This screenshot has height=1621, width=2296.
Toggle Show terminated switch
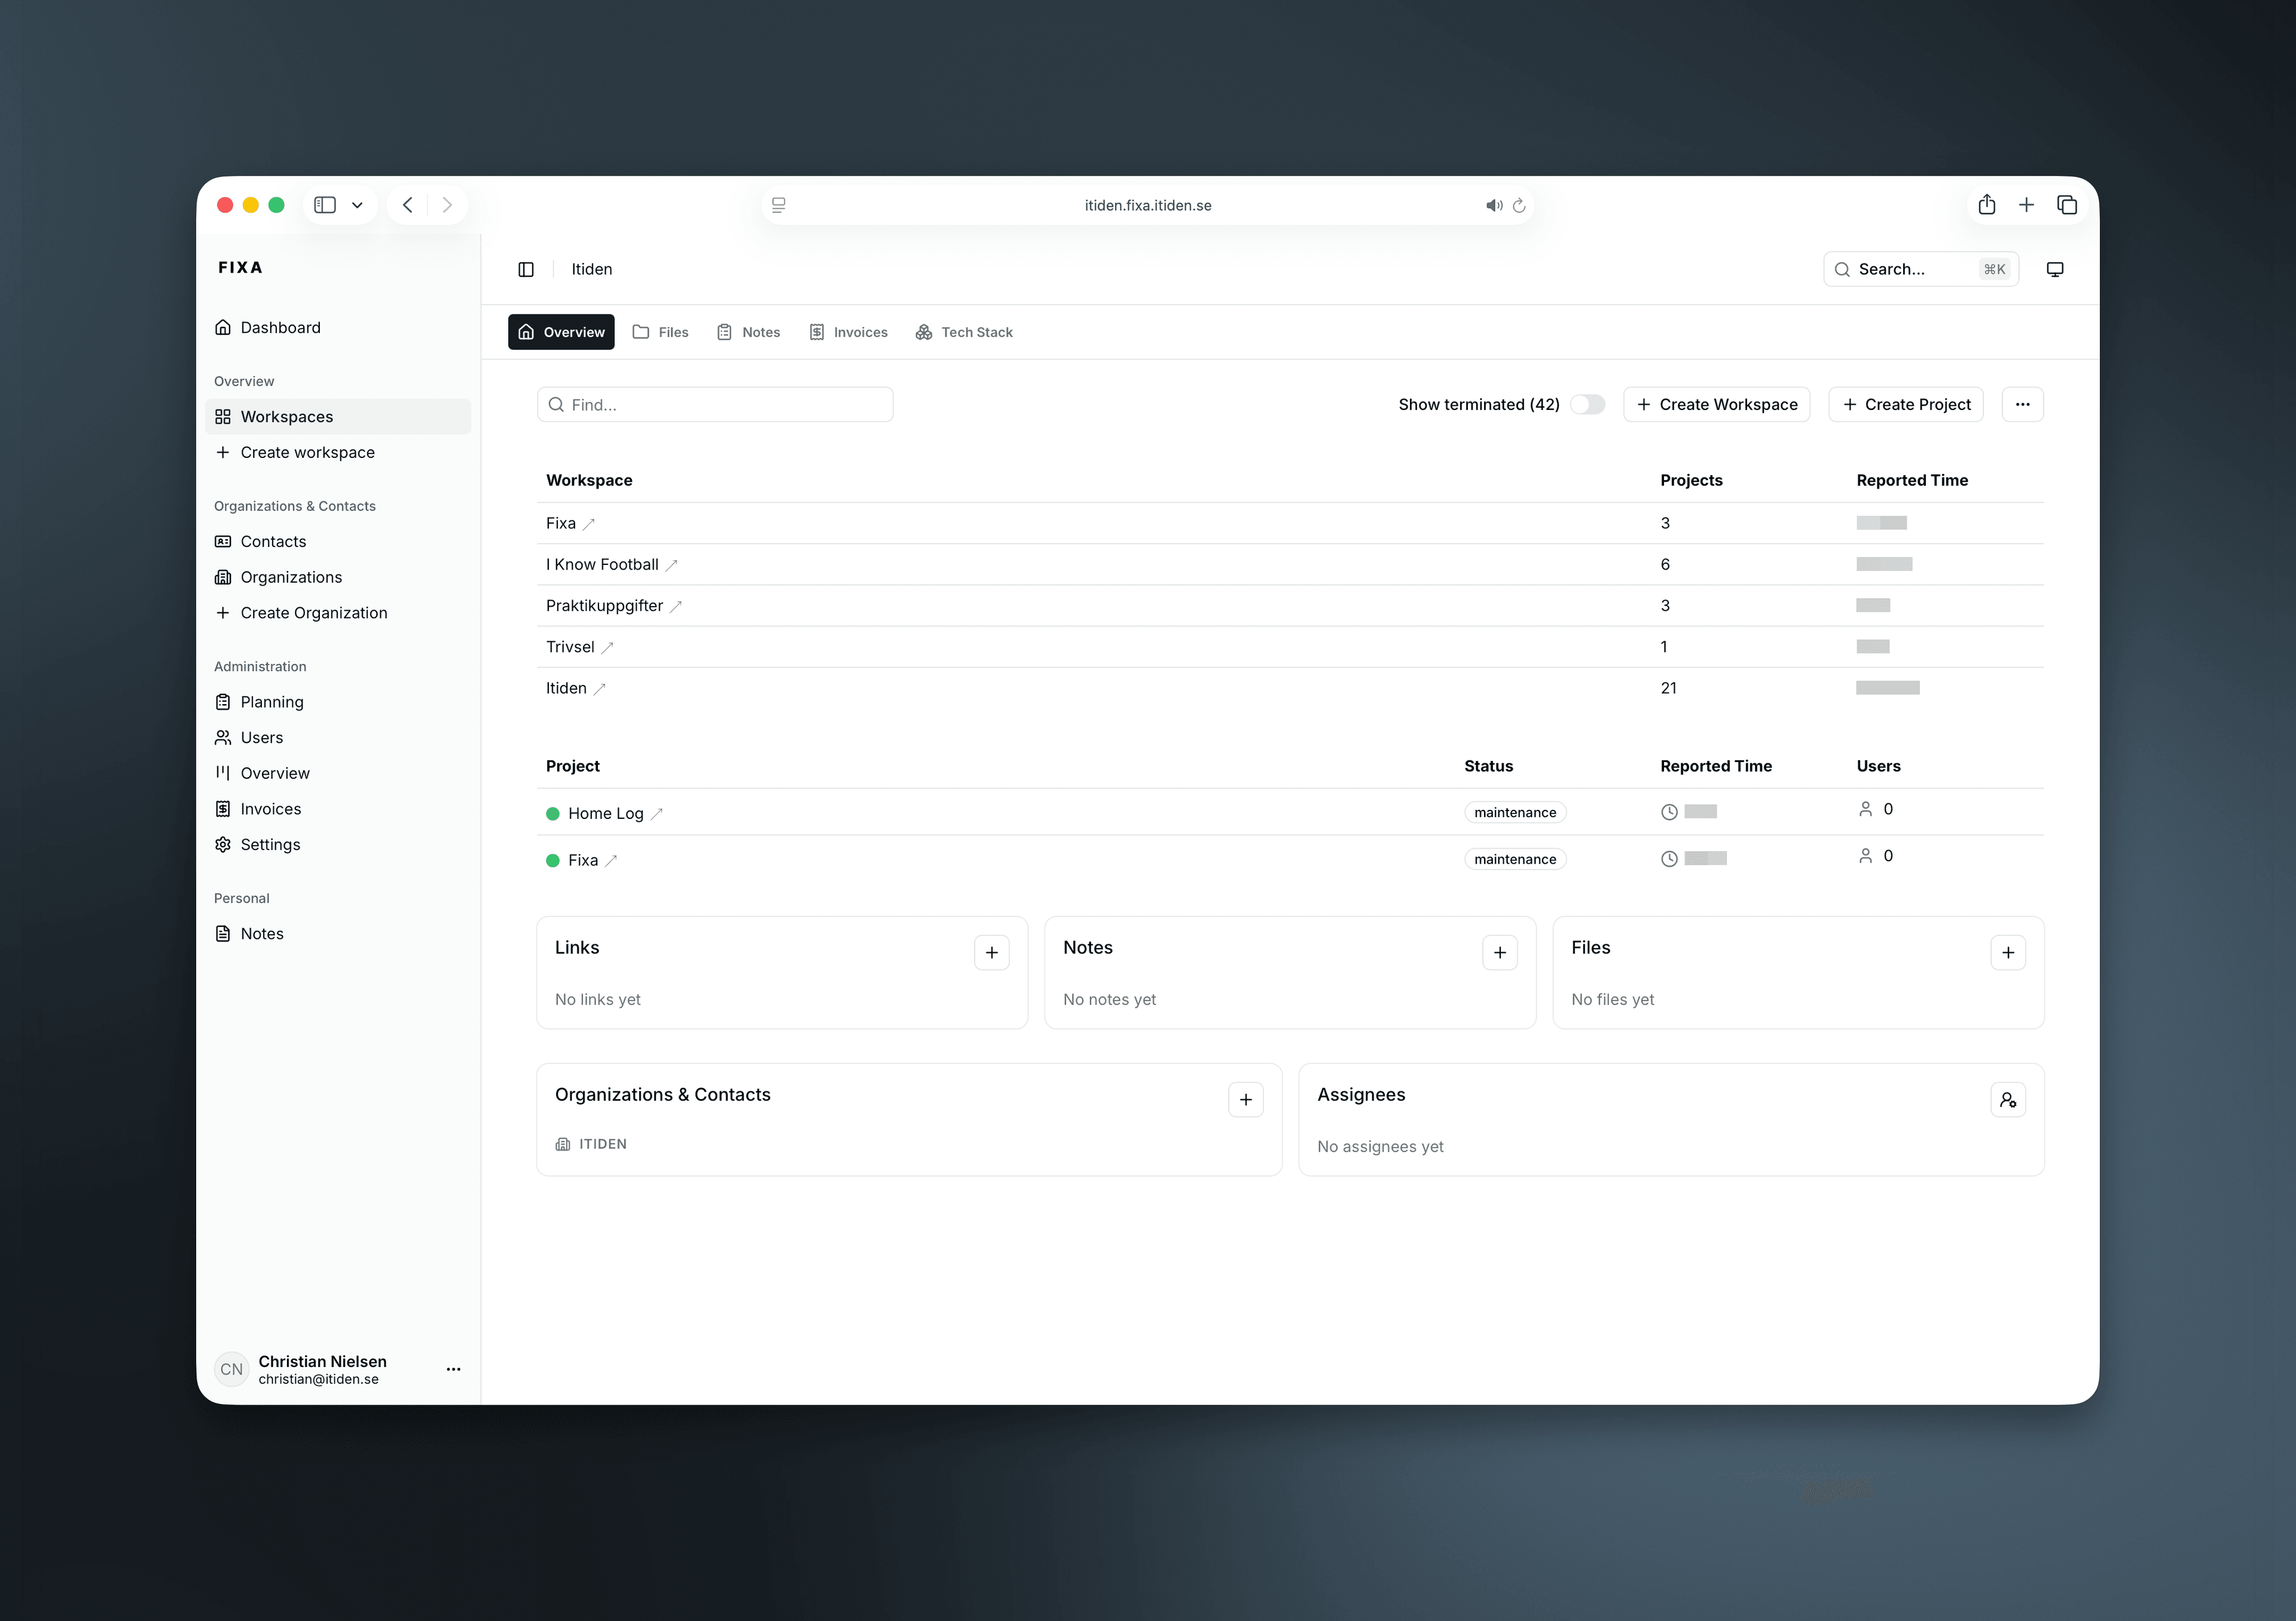[1587, 405]
